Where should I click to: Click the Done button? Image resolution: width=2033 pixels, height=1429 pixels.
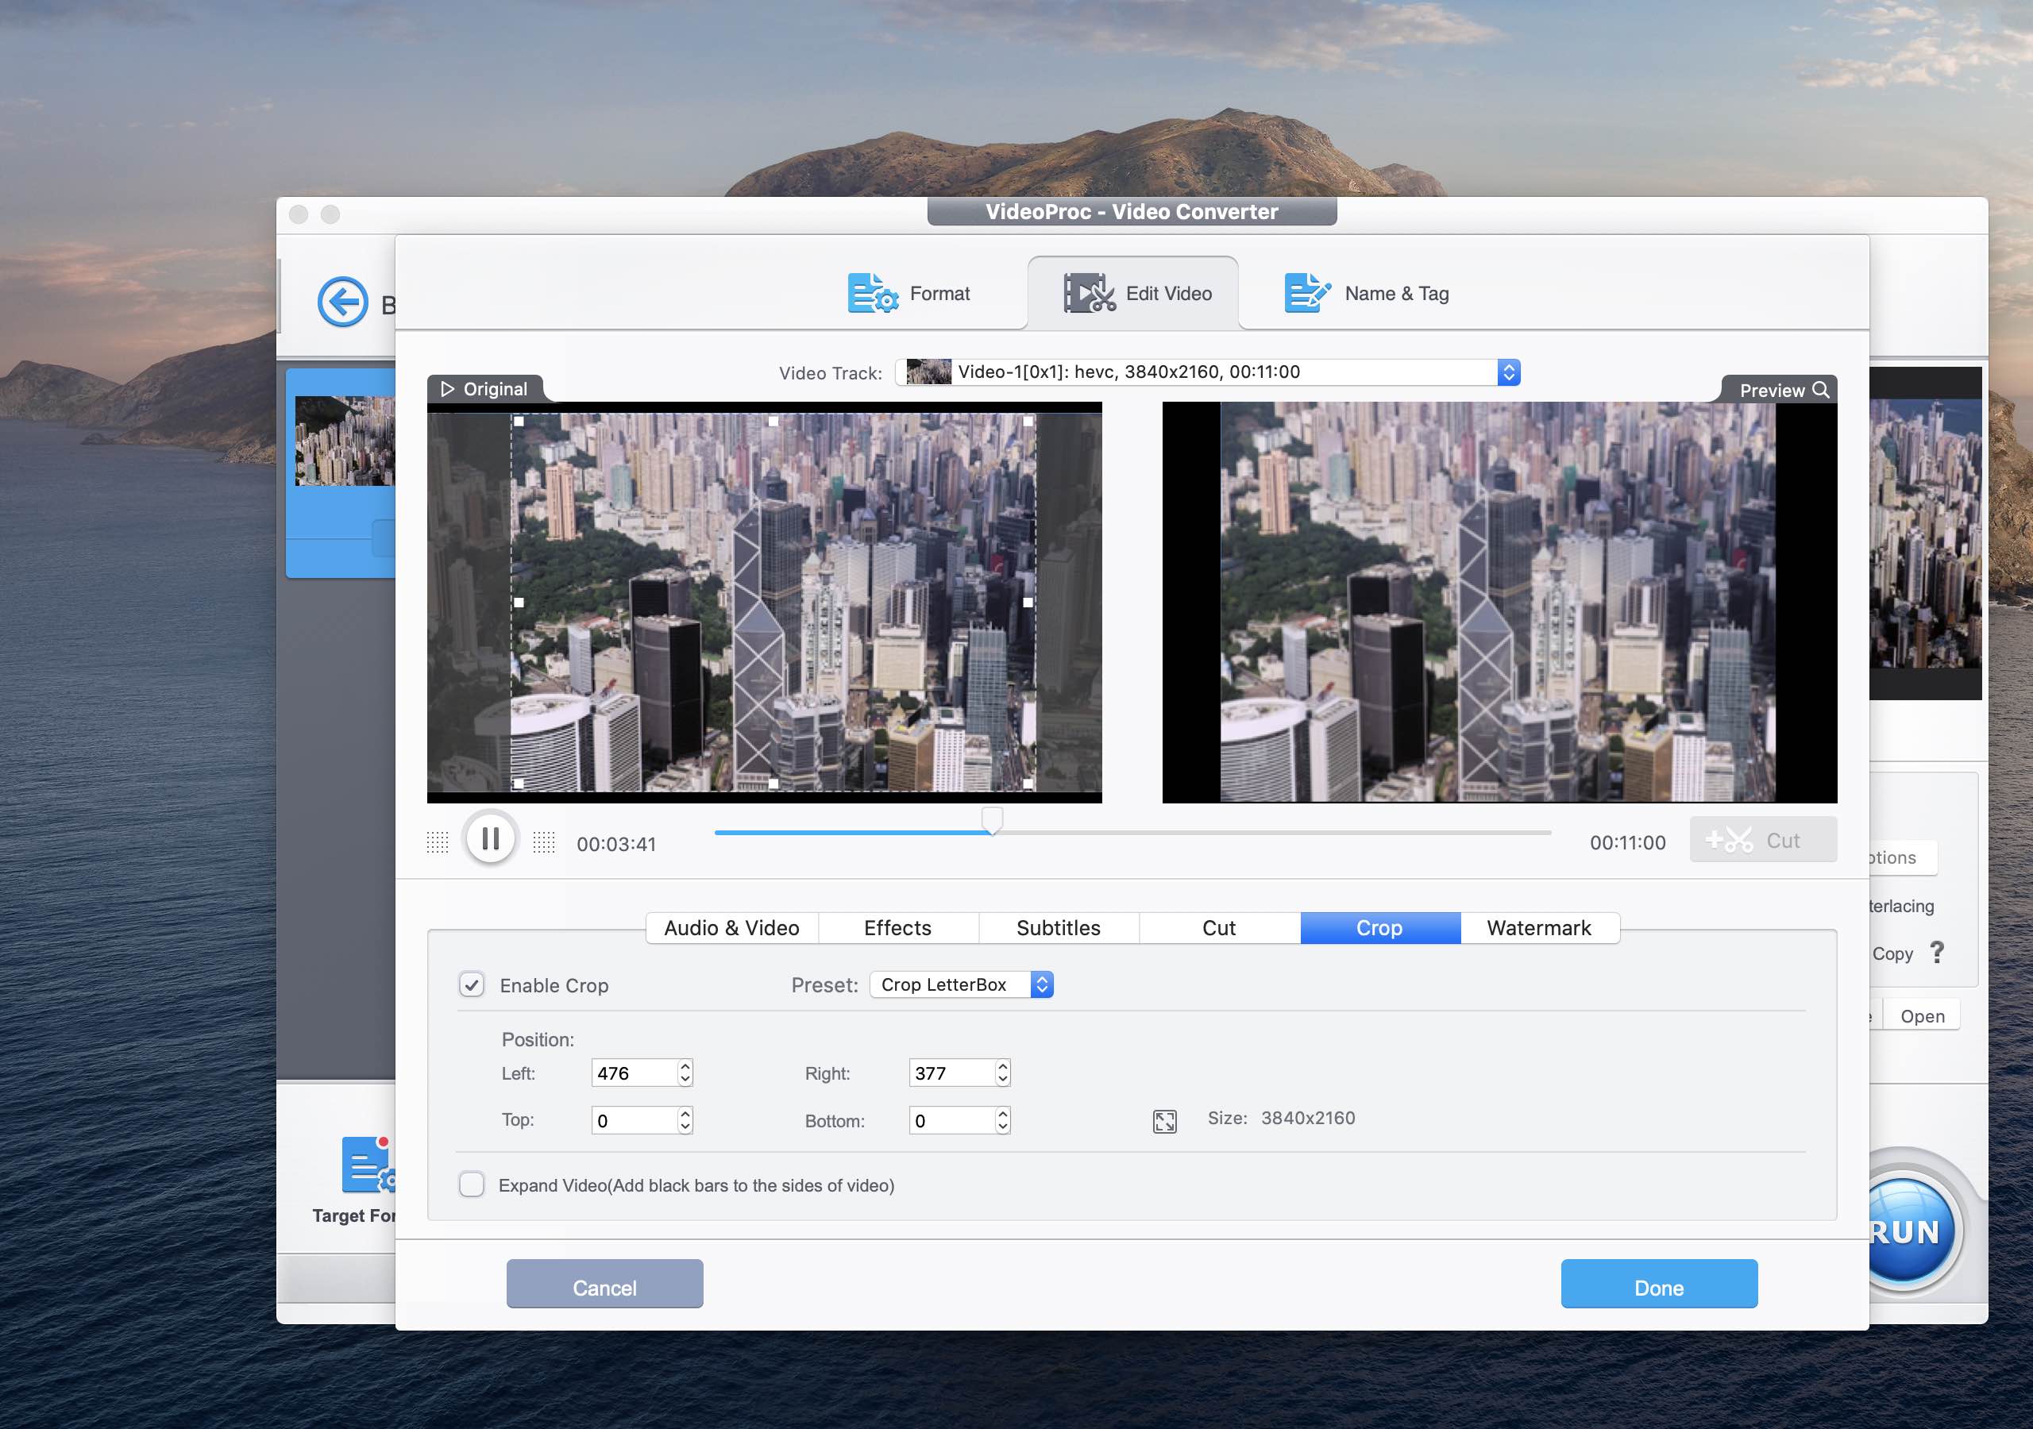1658,1284
